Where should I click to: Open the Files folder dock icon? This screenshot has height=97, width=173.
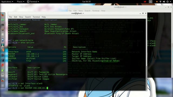(3, 30)
